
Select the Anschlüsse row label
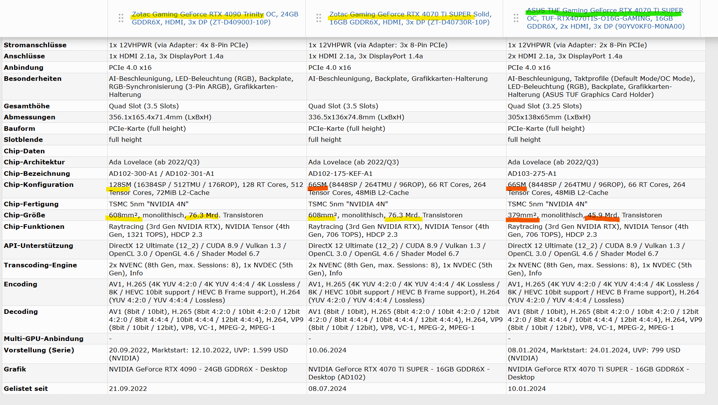pos(24,56)
